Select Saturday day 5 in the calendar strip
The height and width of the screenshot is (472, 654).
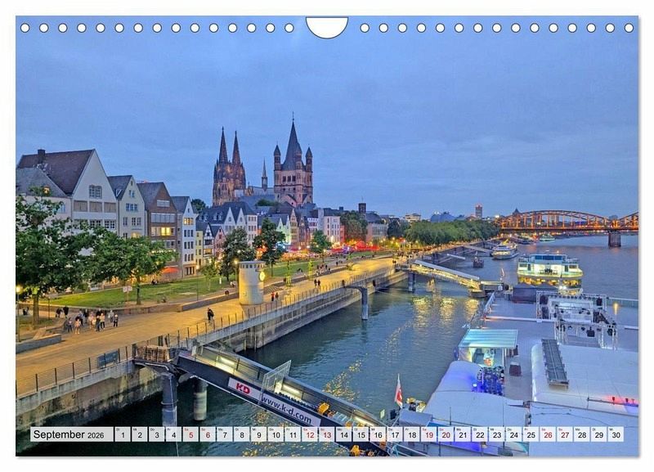(x=190, y=434)
